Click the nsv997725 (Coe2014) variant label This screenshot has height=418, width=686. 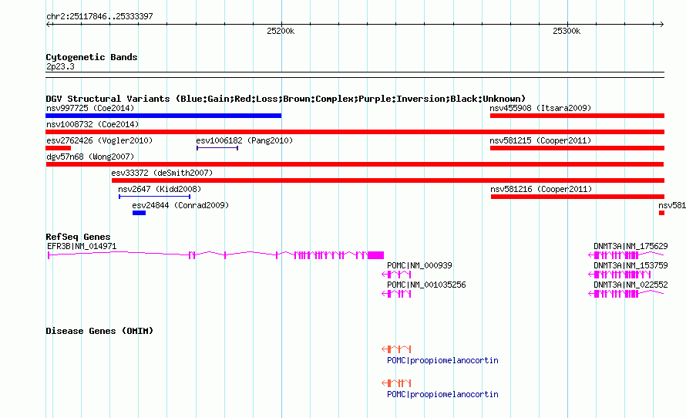pos(90,108)
